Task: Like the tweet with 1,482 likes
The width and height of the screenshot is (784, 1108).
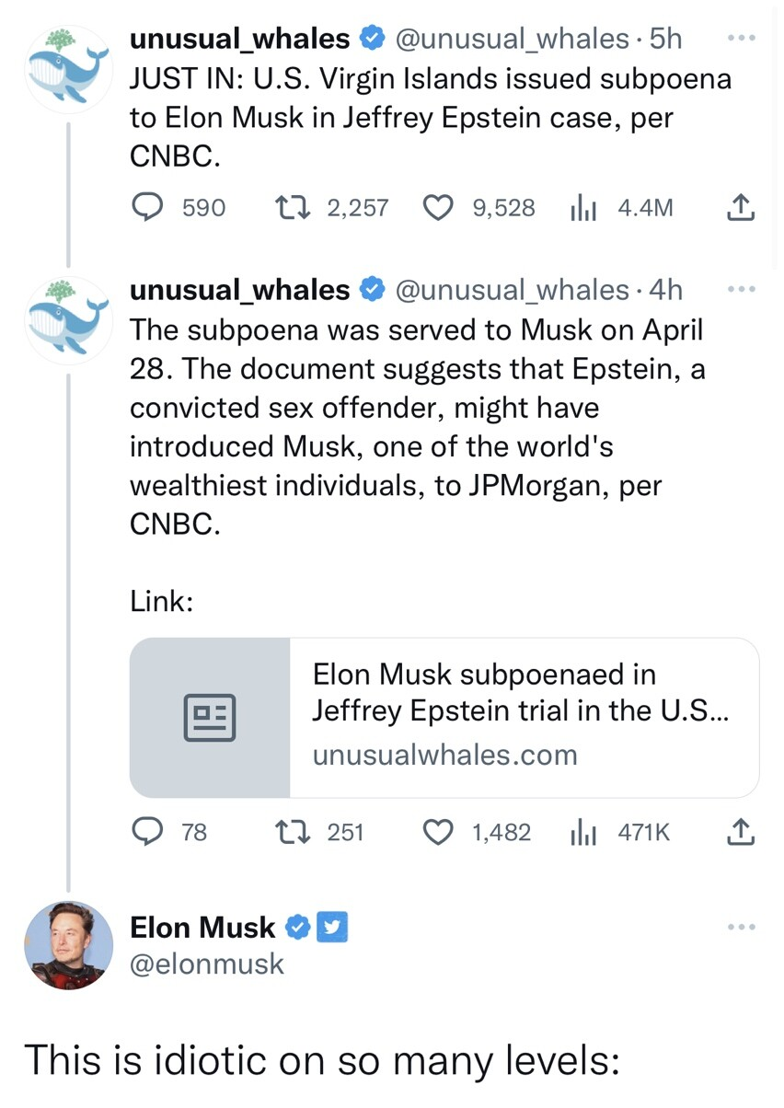Action: pyautogui.click(x=439, y=833)
